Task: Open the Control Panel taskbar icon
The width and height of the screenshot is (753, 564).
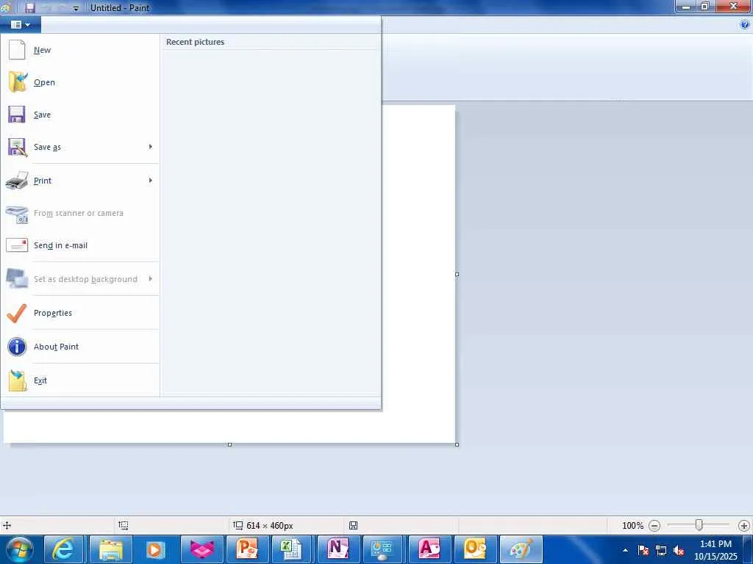Action: [383, 549]
